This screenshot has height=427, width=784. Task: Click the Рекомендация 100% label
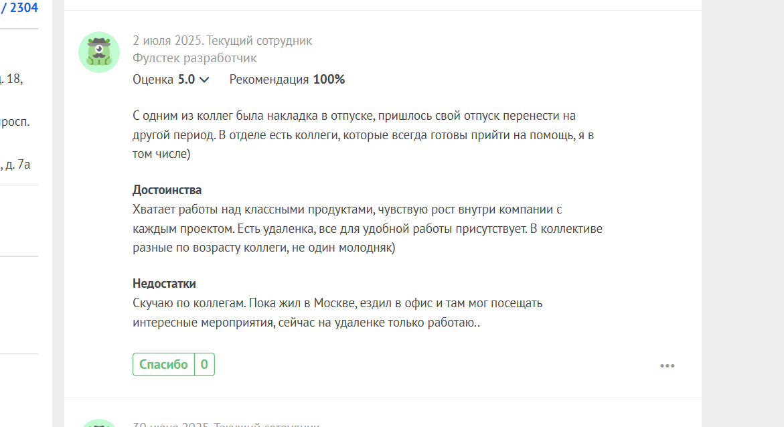(x=287, y=80)
